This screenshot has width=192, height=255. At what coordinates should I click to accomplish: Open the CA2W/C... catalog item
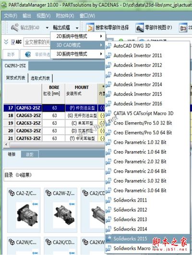pos(24,246)
